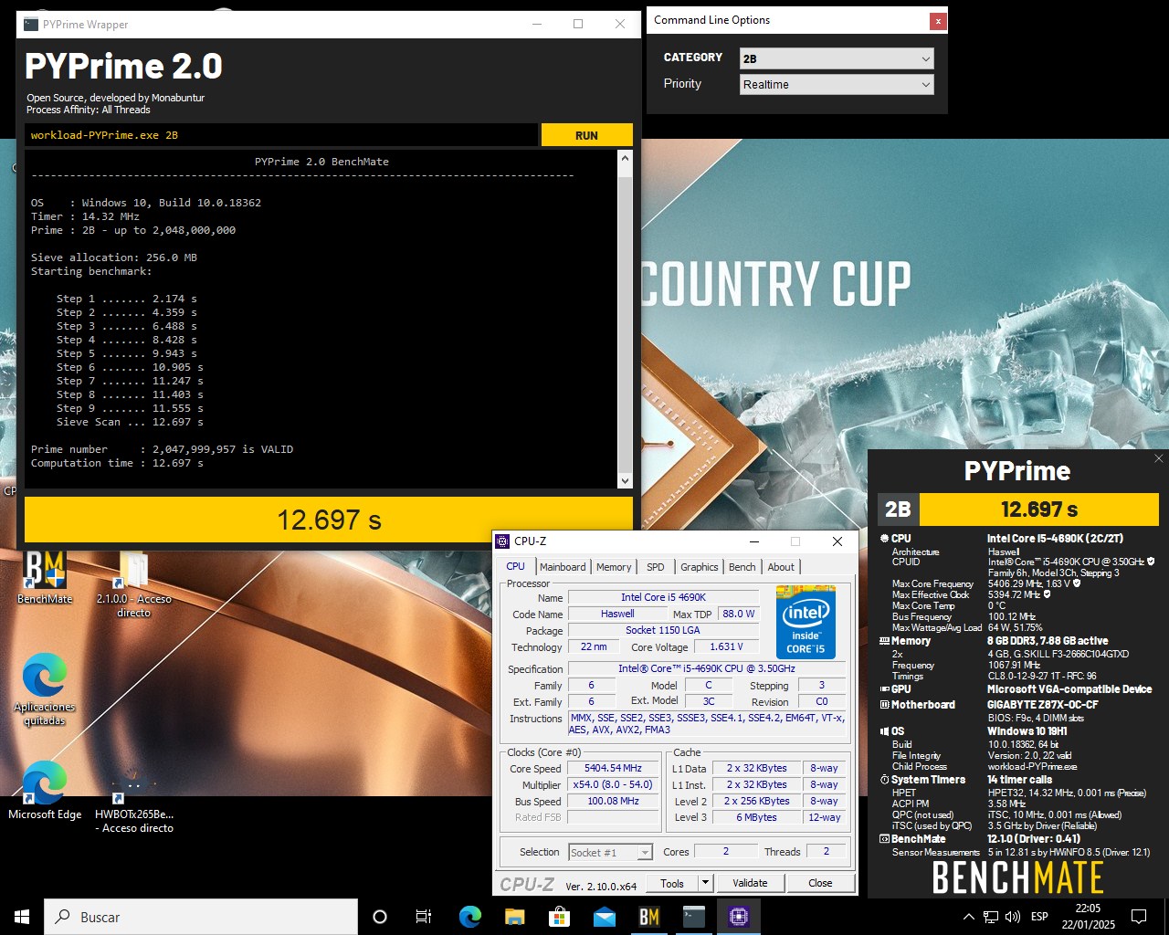Open the Priority dropdown showing Realtime

tap(837, 84)
